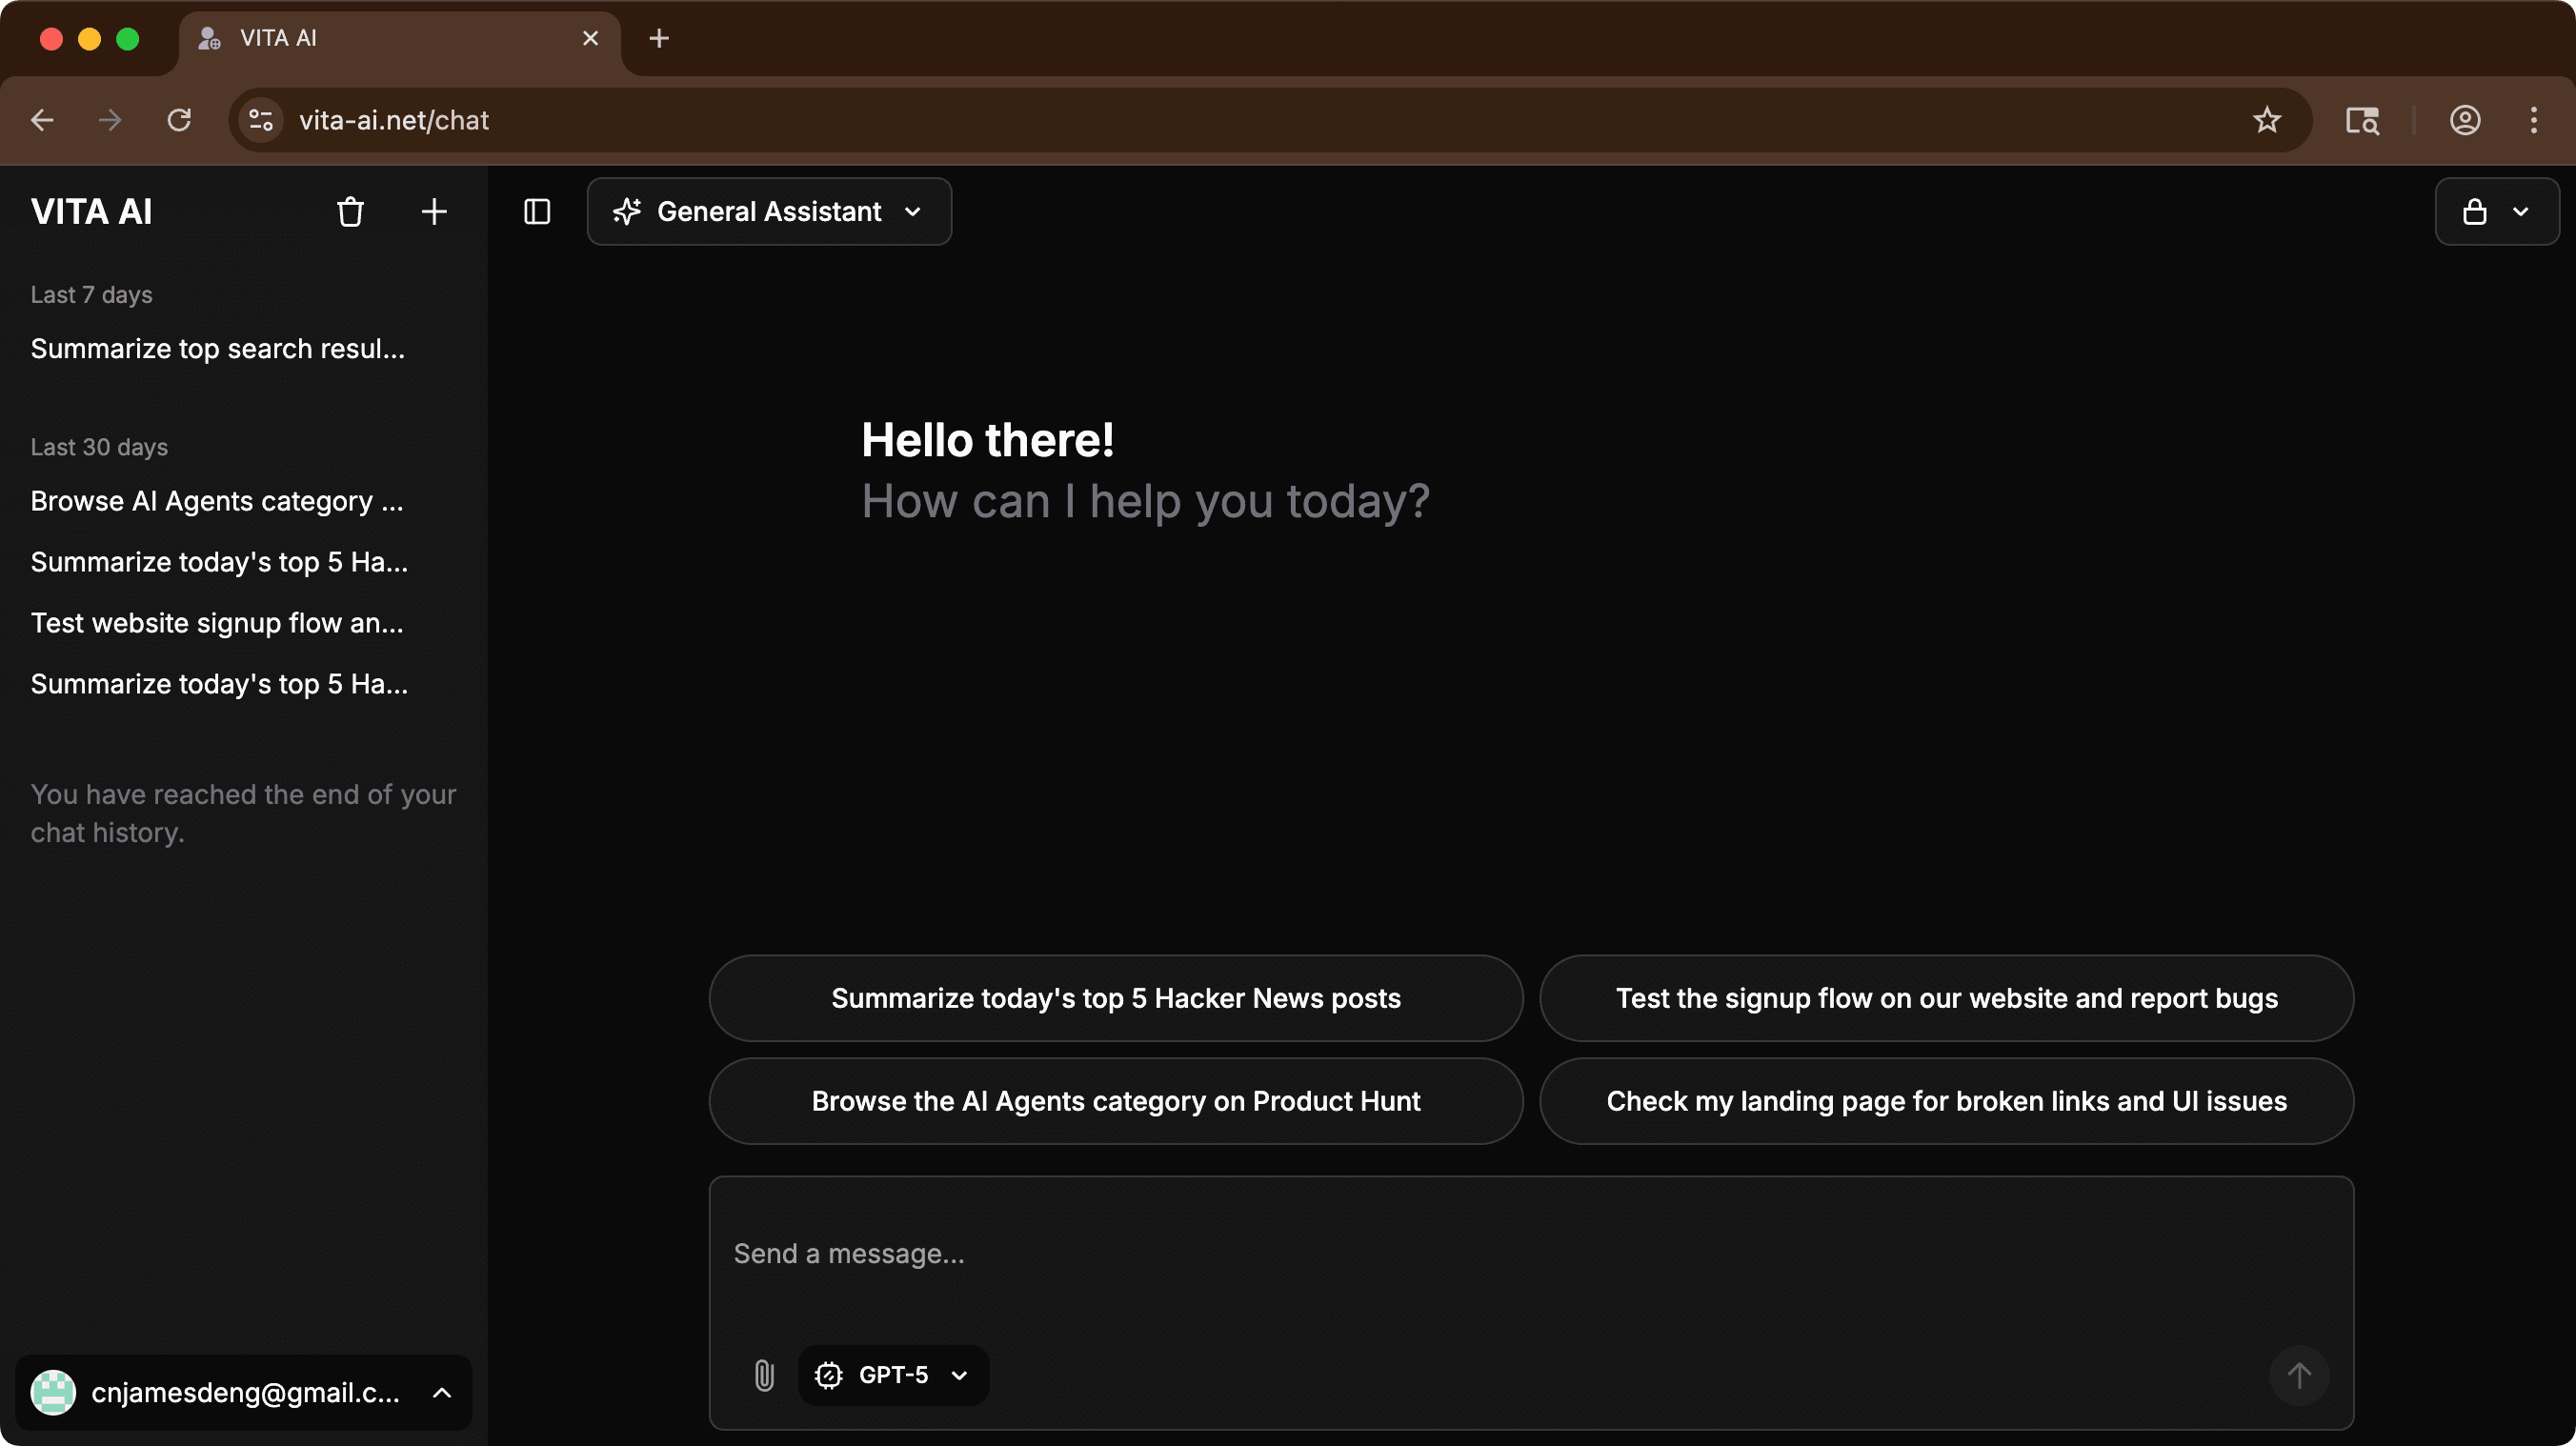Image resolution: width=2576 pixels, height=1446 pixels.
Task: Start a new chat with the plus icon
Action: coord(434,211)
